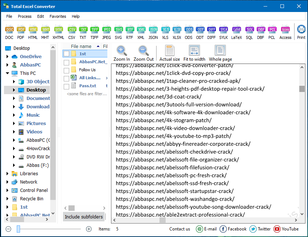
Task: Expand 3D Objects in tree
Action: pyautogui.click(x=14, y=81)
